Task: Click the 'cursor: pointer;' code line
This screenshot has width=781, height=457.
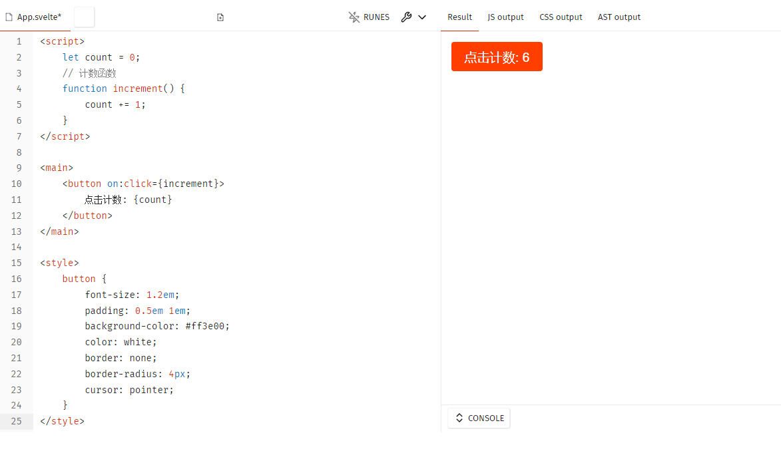Action: coord(129,390)
